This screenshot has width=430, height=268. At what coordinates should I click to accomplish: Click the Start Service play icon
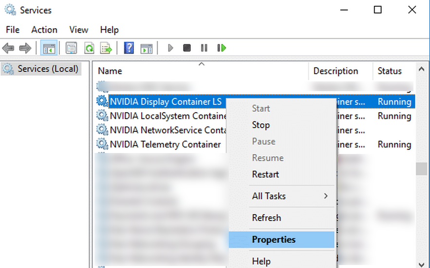coord(170,48)
